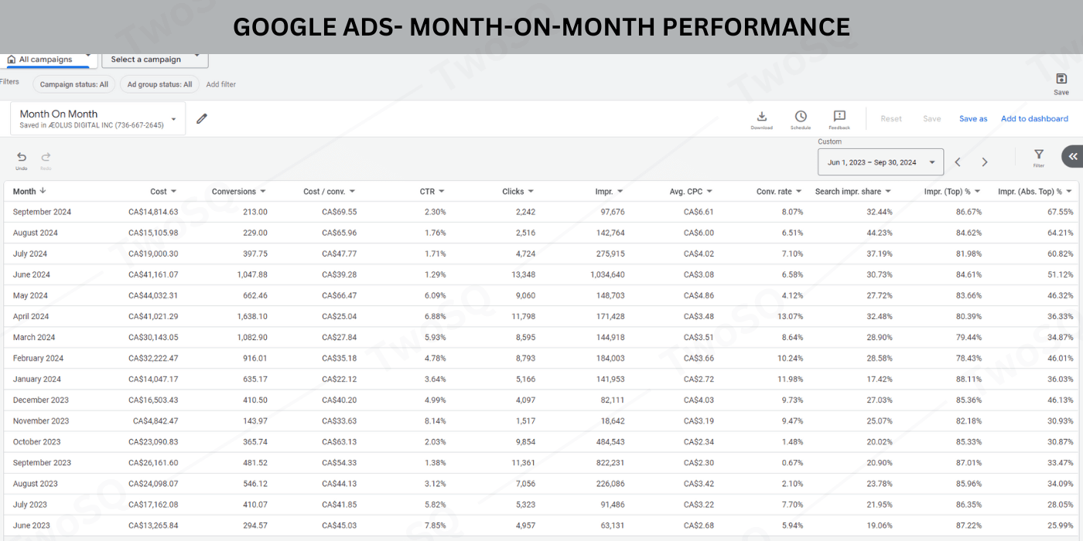Go to next date range arrow
Viewport: 1083px width, 541px height.
click(x=985, y=162)
